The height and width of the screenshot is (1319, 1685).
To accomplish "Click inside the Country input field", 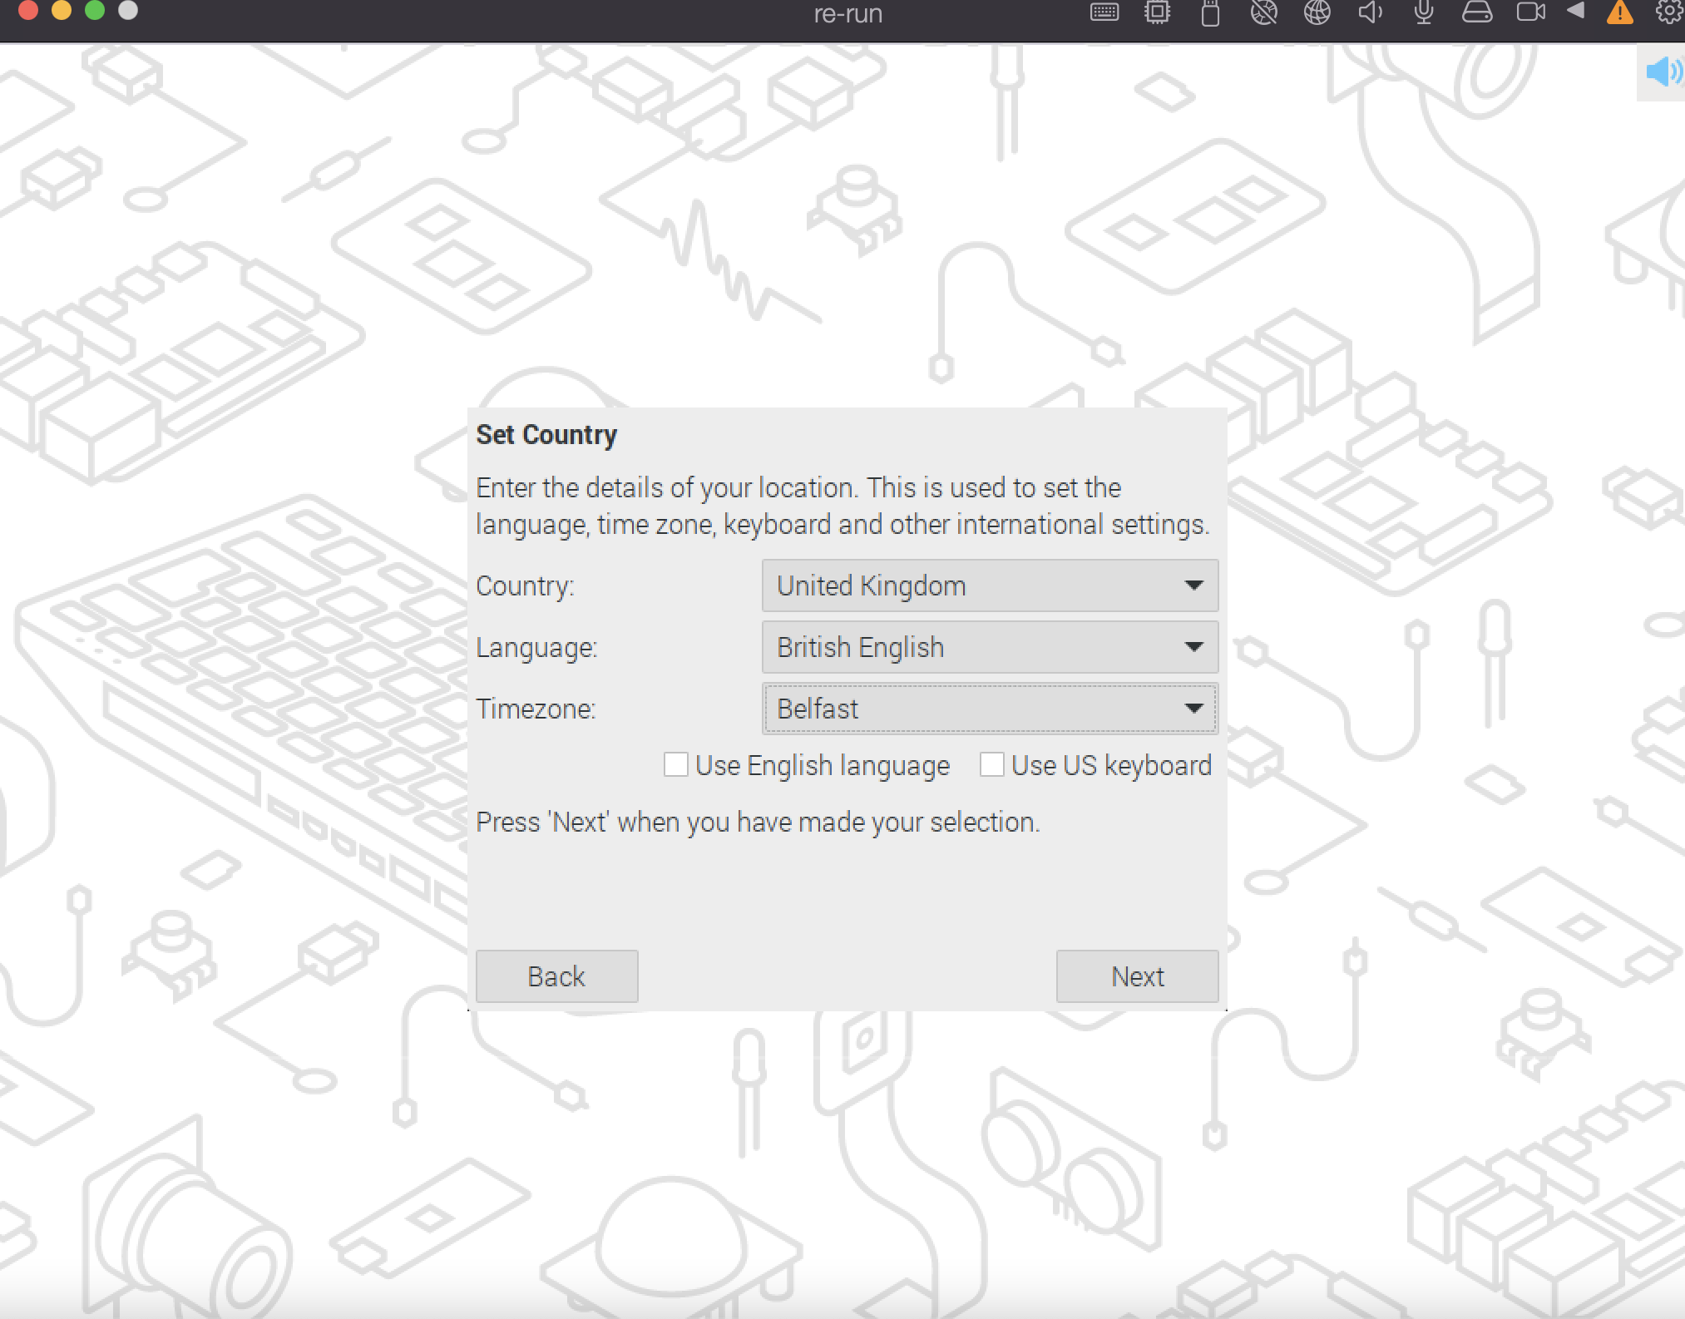I will (x=986, y=585).
